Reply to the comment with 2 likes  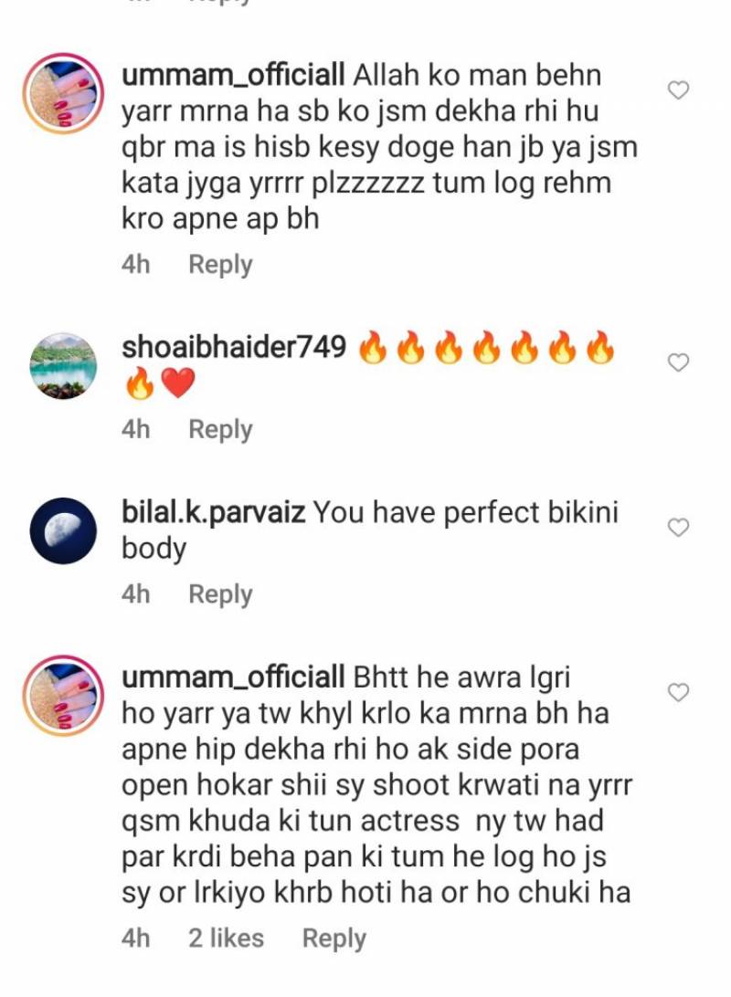click(x=334, y=938)
